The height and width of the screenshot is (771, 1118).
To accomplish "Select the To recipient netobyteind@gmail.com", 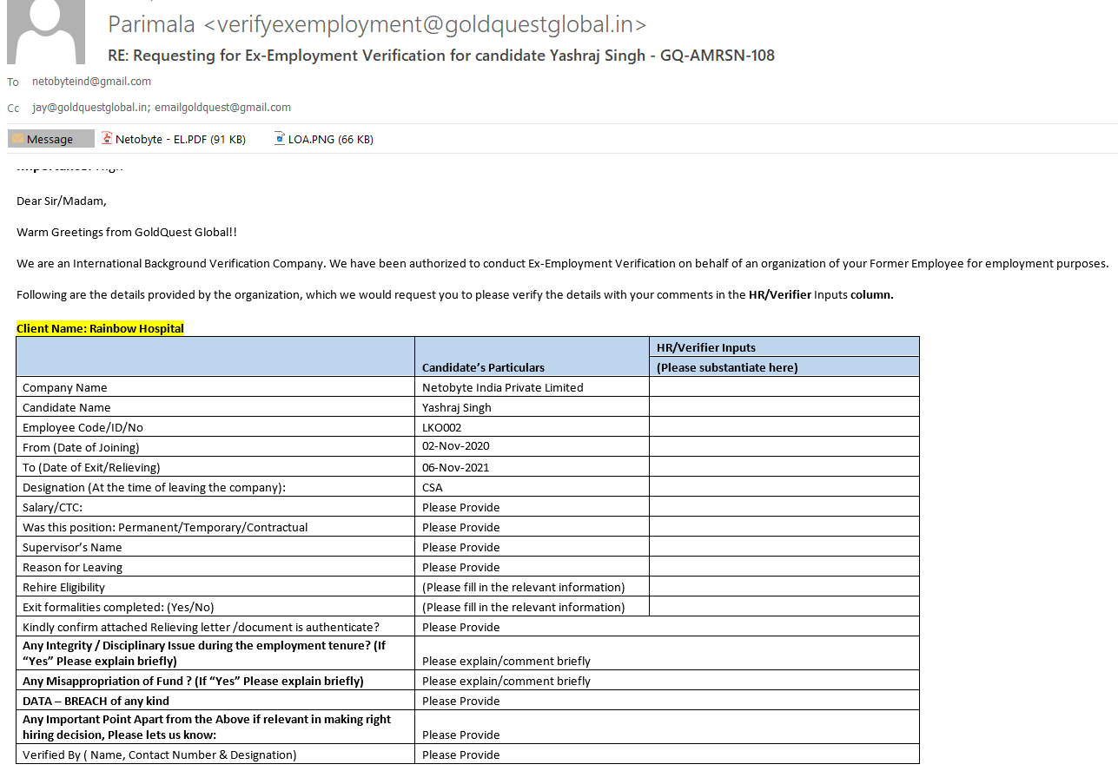I will 91,82.
